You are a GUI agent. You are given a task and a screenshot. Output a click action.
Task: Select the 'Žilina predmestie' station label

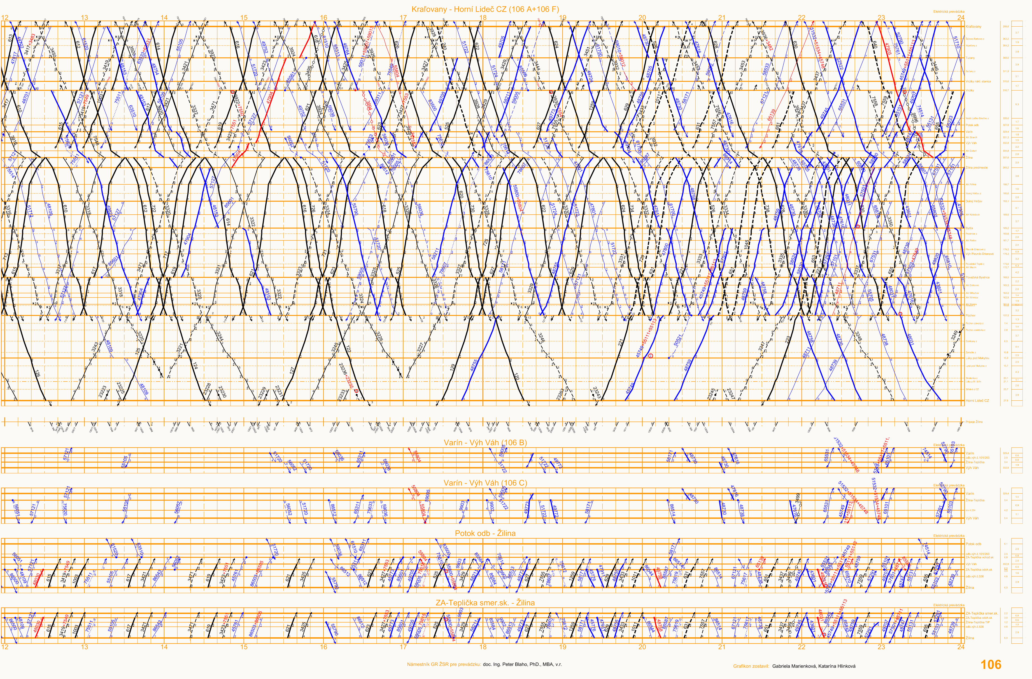coord(977,168)
